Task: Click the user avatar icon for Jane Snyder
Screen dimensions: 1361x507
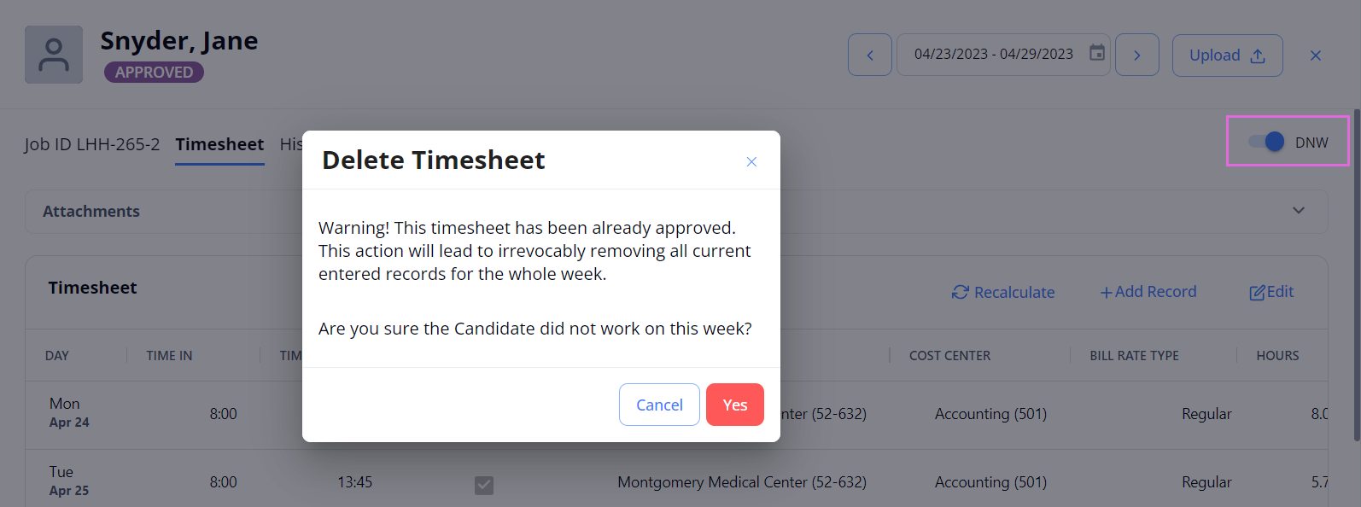Action: pos(54,55)
